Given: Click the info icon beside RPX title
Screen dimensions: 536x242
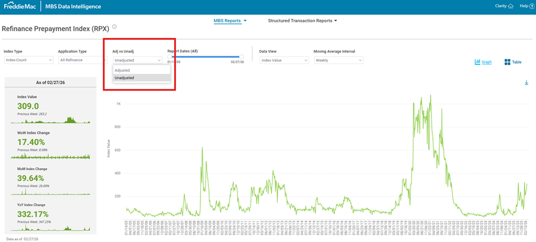Looking at the screenshot, I should (115, 27).
